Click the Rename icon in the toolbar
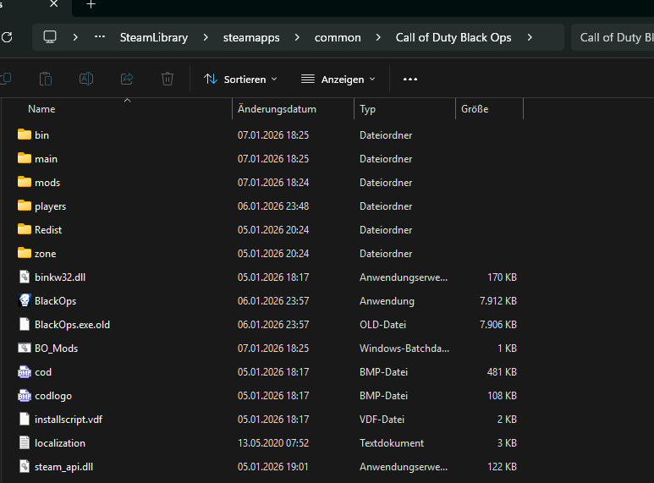Viewport: 654px width, 483px height. [x=86, y=79]
